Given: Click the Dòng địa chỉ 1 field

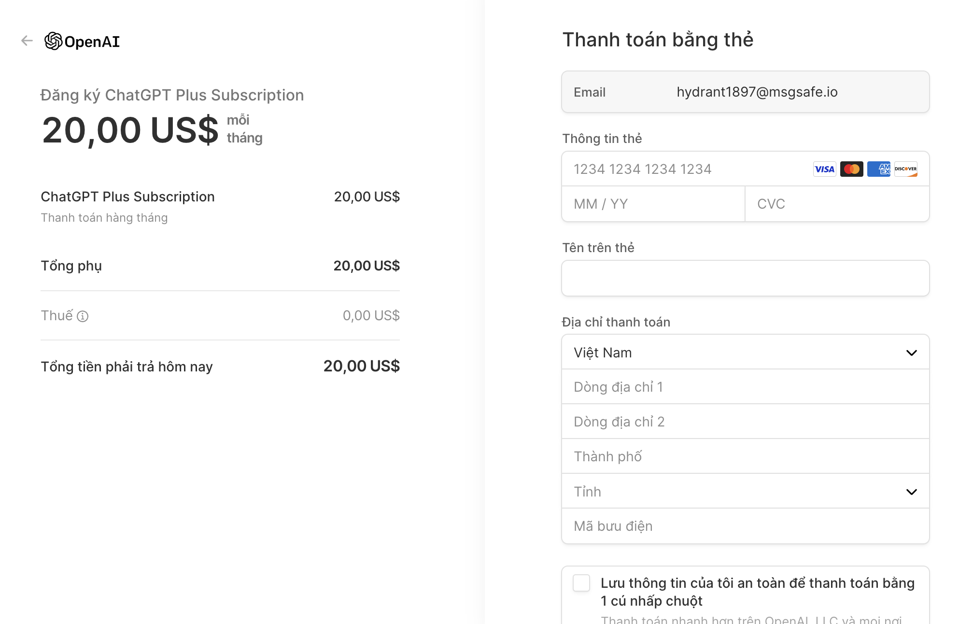Looking at the screenshot, I should [745, 387].
